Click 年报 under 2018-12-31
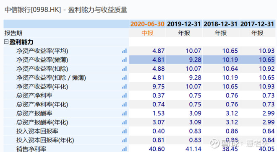Screen dimensions: 277x152 220,33
